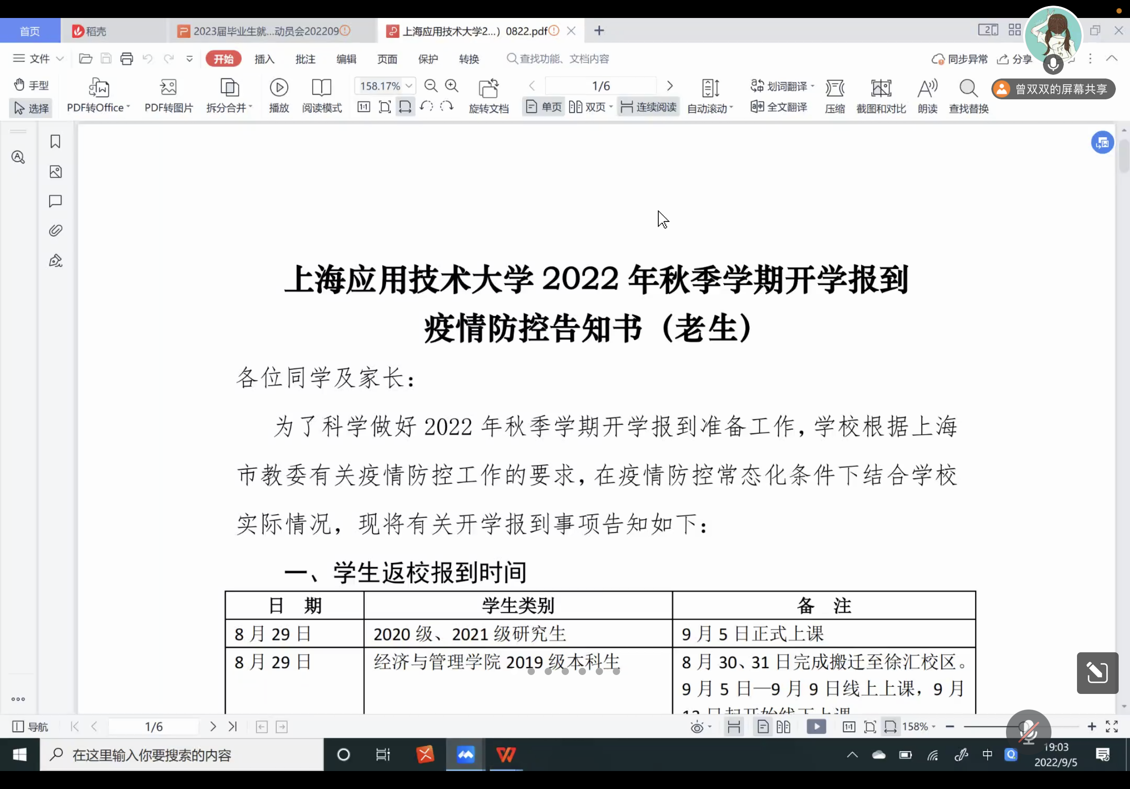Open 划词翻译 word translation dropdown

coord(782,86)
